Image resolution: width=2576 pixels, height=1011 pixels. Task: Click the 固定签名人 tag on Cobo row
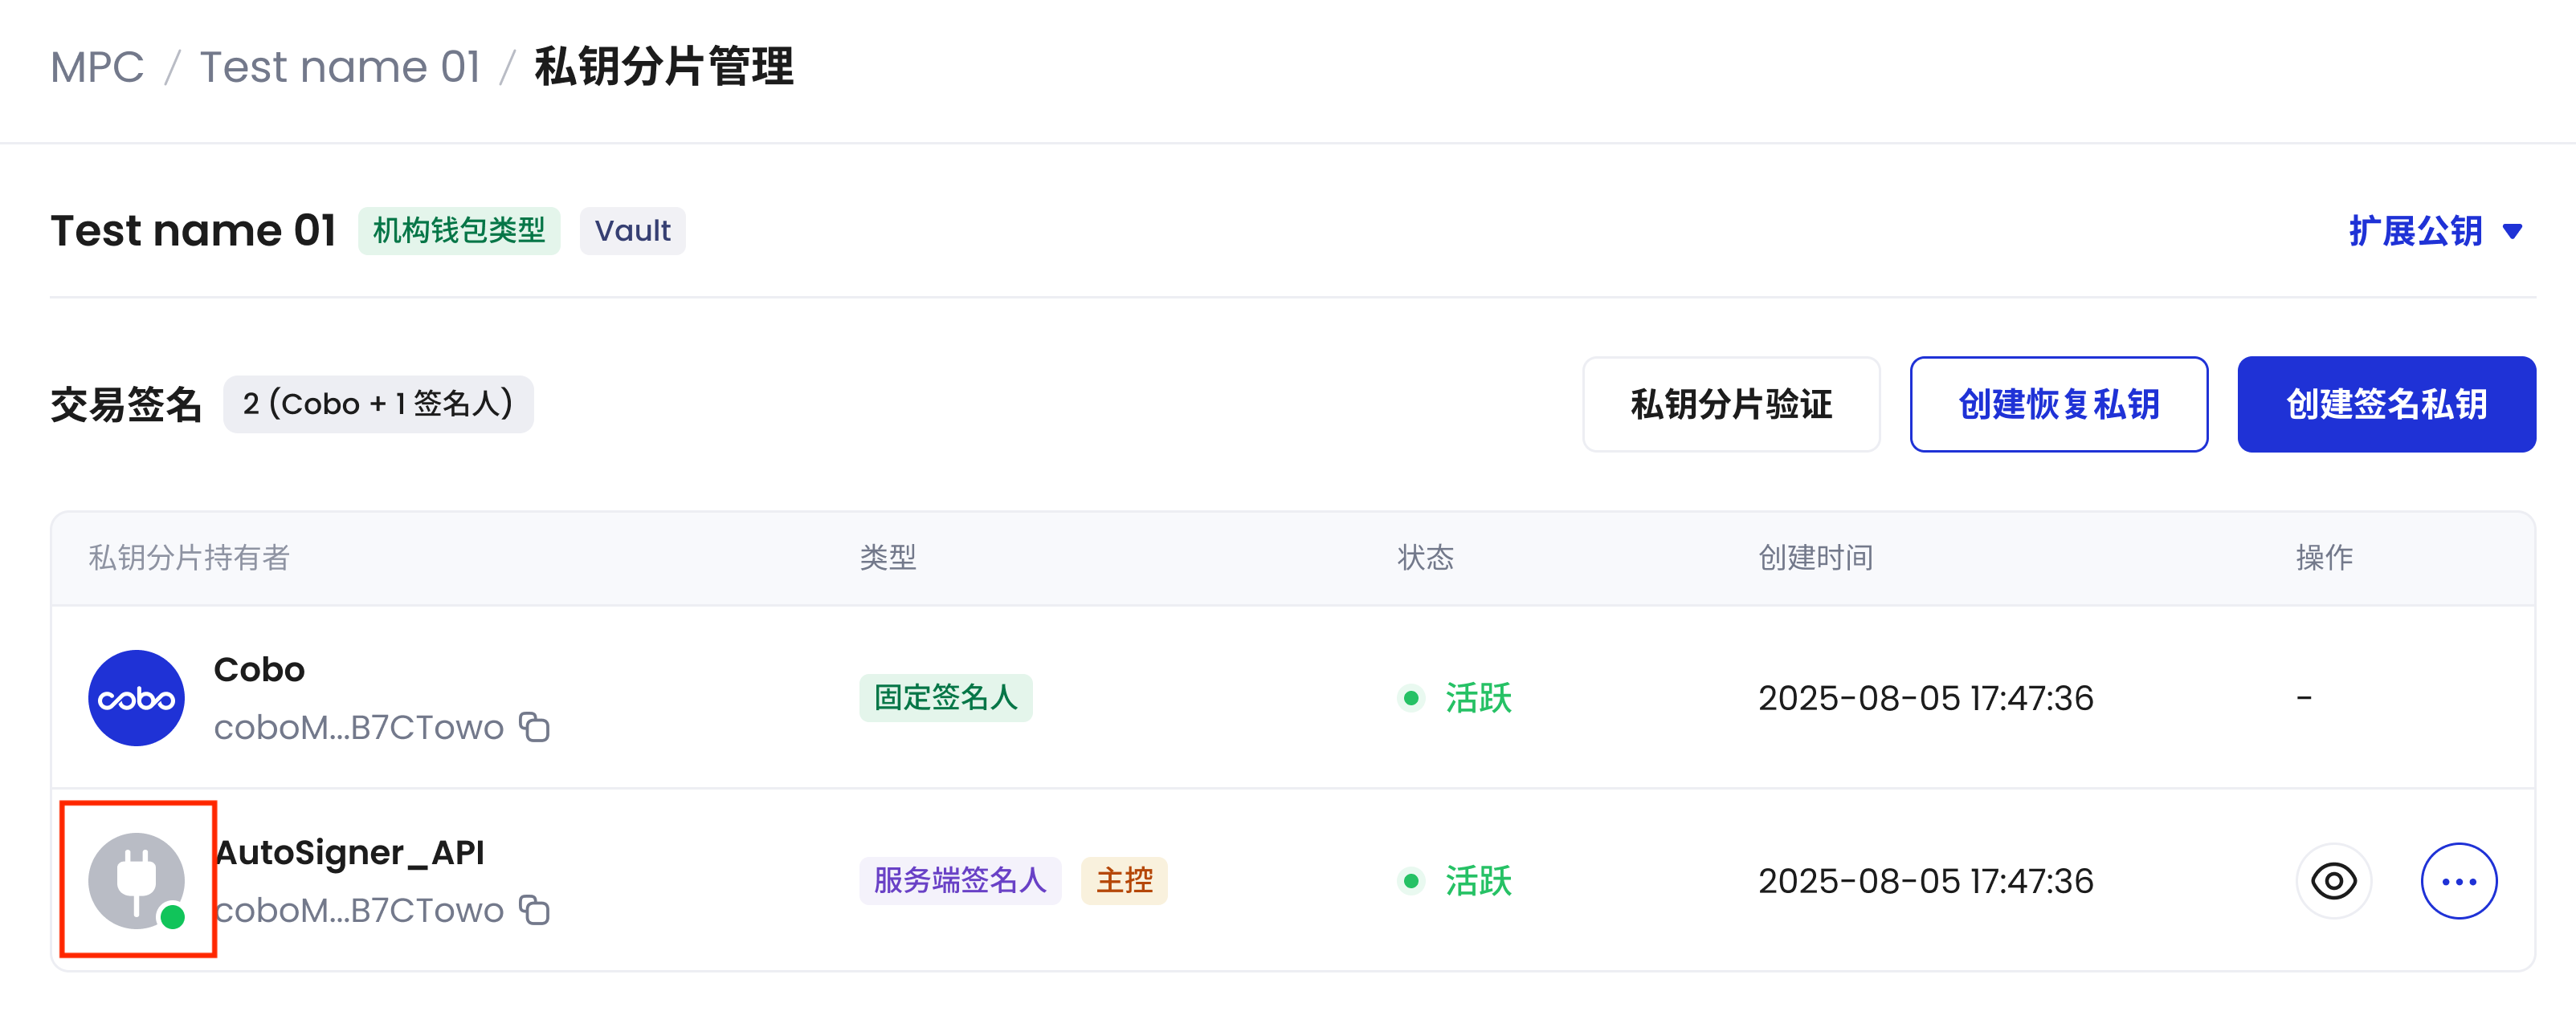point(945,698)
